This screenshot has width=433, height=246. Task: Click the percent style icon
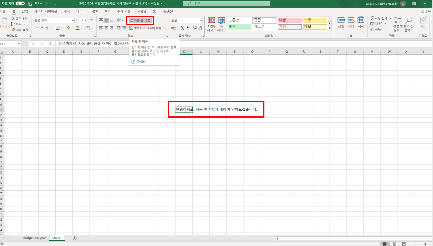182,28
